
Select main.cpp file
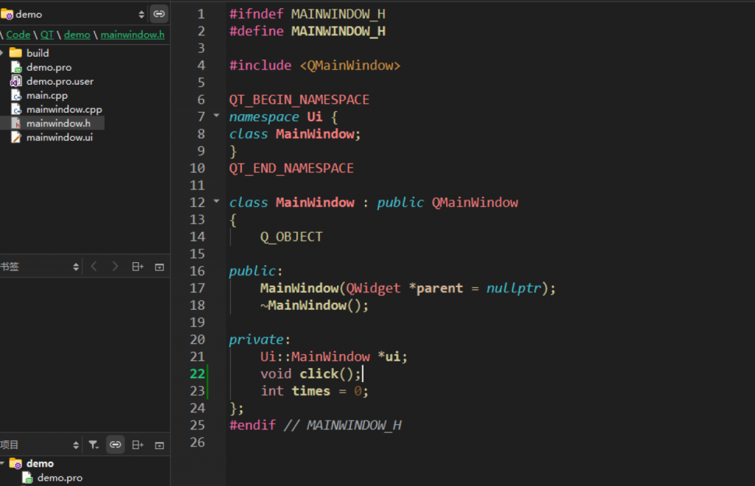[x=46, y=95]
